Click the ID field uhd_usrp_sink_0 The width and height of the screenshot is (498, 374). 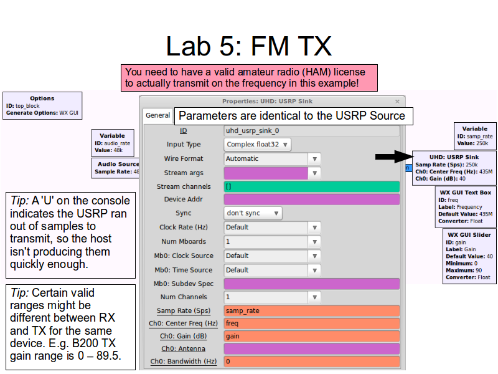(311, 131)
